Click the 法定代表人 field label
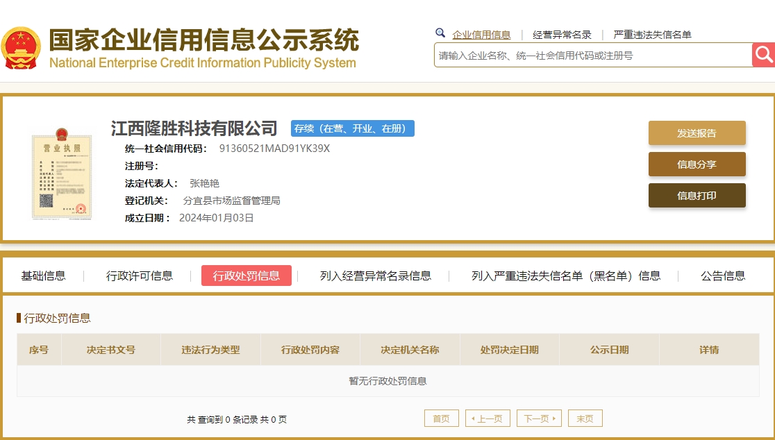The width and height of the screenshot is (775, 440). coord(151,183)
